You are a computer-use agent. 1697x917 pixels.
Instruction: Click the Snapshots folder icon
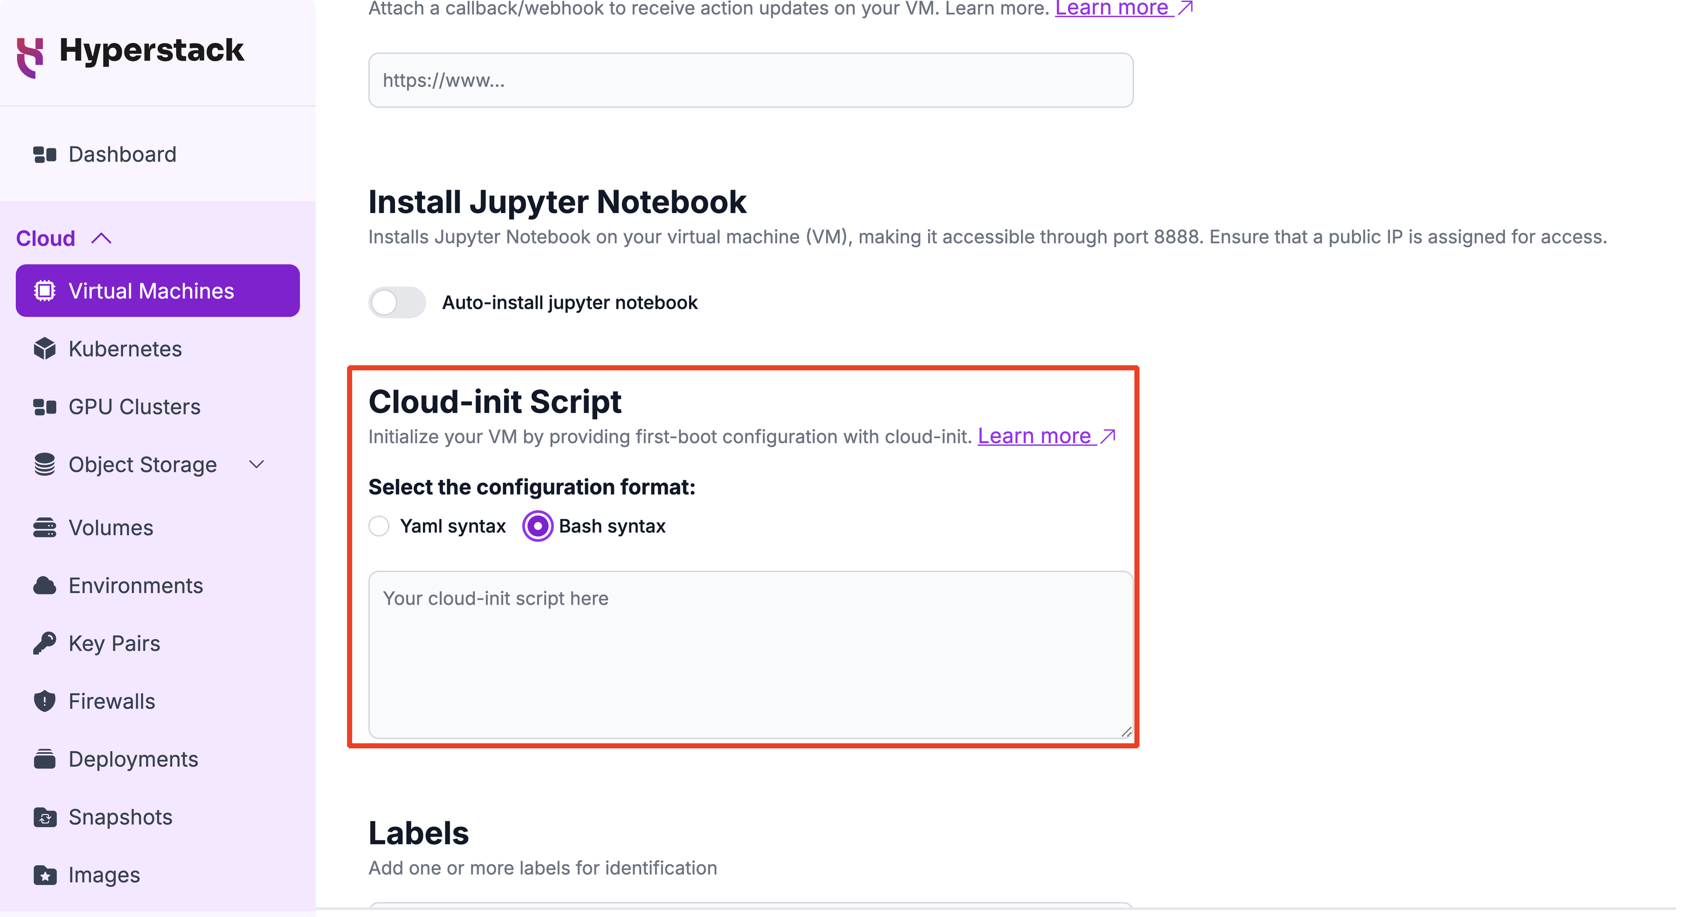(x=45, y=817)
